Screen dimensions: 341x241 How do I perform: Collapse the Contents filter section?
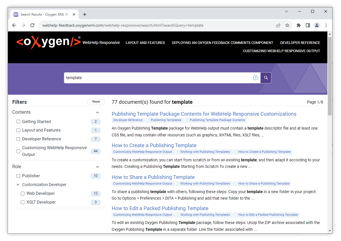pyautogui.click(x=97, y=112)
